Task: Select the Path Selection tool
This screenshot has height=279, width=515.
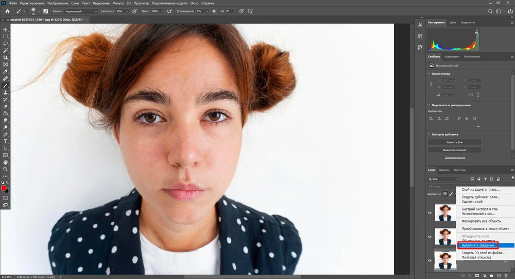Action: (5, 149)
